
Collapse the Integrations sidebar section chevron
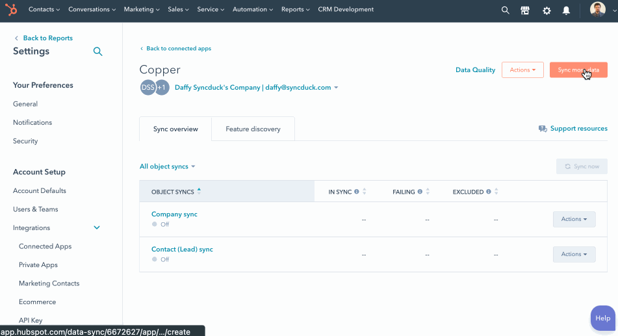point(97,228)
